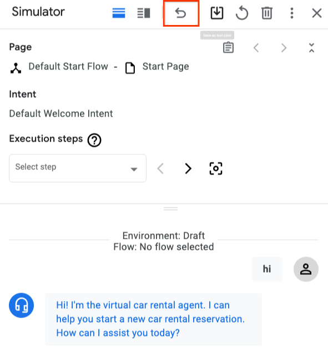Image resolution: width=328 pixels, height=362 pixels.
Task: Select the agent's car rental greeting message
Action: tap(153, 319)
